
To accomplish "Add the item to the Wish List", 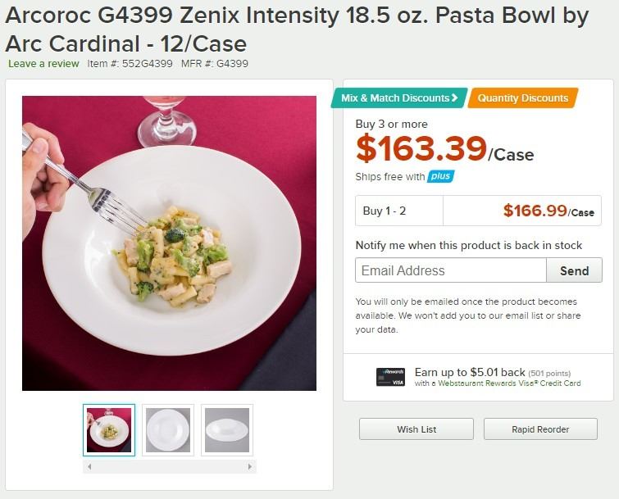I will tap(416, 429).
